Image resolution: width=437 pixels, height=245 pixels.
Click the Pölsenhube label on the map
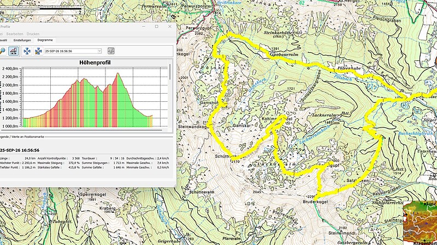tap(349, 68)
